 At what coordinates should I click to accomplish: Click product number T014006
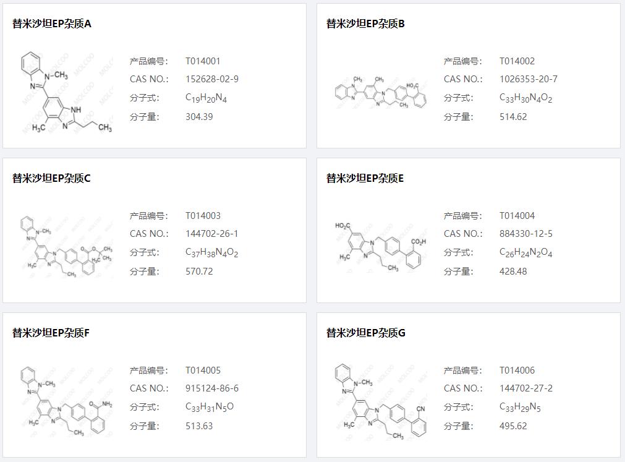click(x=517, y=370)
